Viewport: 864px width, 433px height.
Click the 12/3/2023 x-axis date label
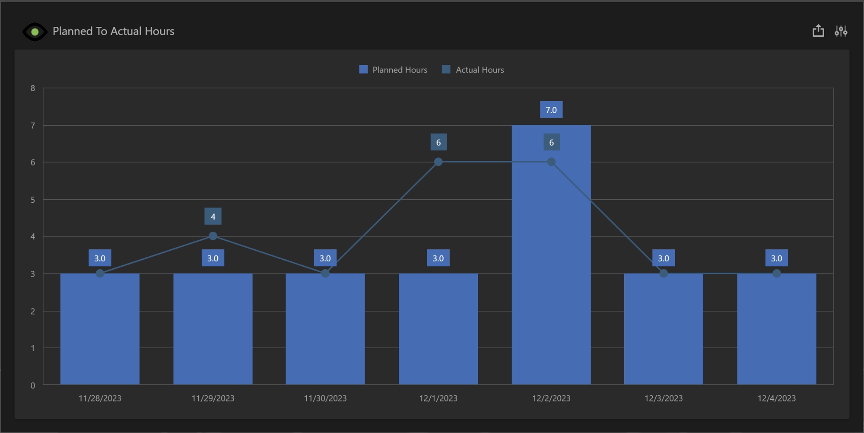coord(664,398)
